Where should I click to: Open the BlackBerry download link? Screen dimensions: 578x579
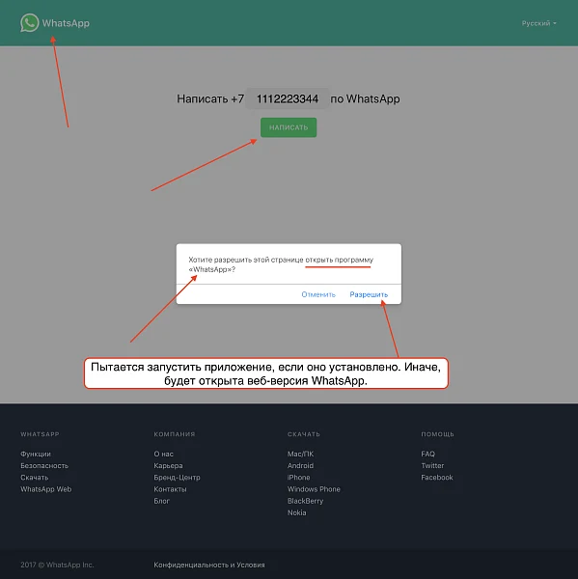coord(306,501)
